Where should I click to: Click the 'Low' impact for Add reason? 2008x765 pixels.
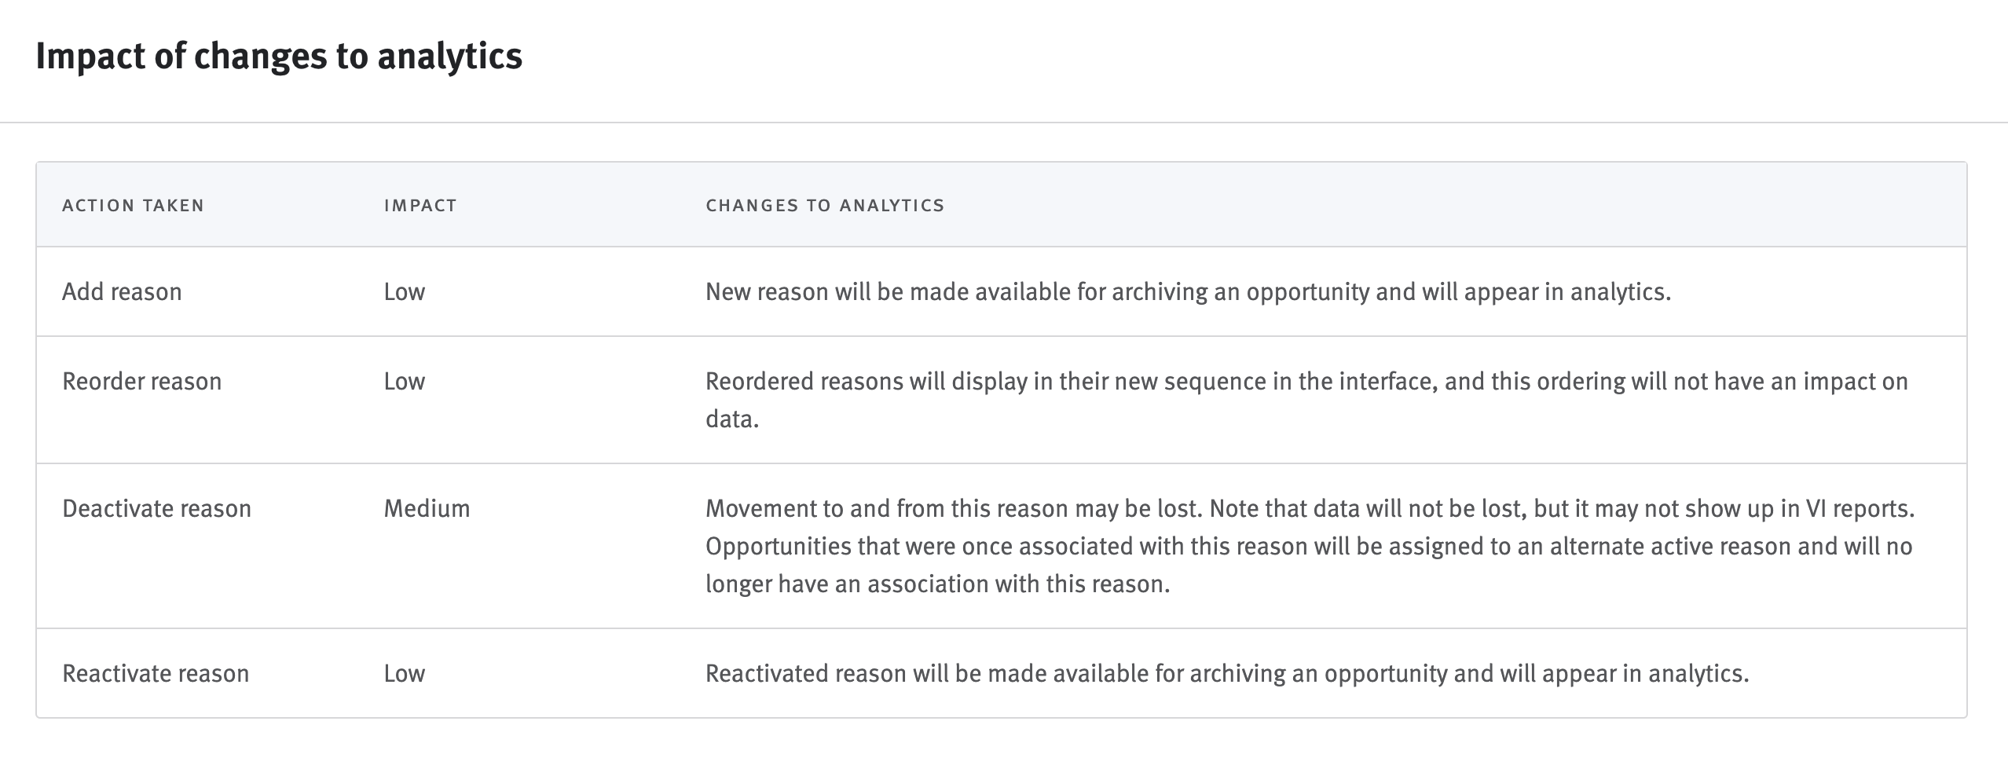[404, 292]
